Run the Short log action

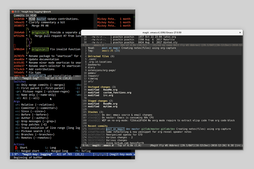(x=21, y=148)
